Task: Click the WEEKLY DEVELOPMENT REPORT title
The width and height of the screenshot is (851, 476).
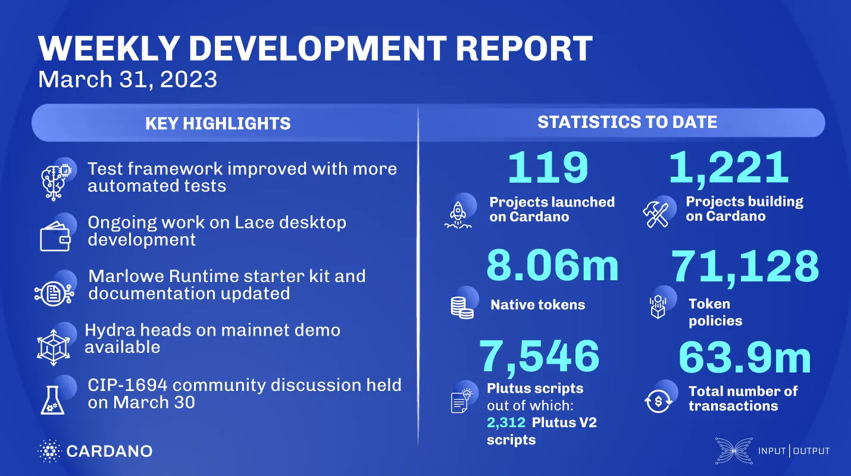Action: 315,49
